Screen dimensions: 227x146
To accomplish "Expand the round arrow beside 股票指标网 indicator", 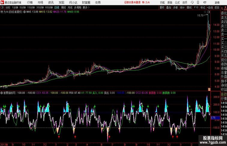I will click(x=2, y=93).
